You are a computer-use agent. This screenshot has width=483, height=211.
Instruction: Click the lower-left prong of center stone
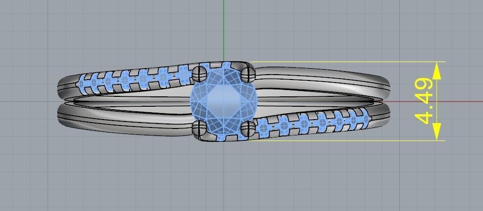pos(199,127)
